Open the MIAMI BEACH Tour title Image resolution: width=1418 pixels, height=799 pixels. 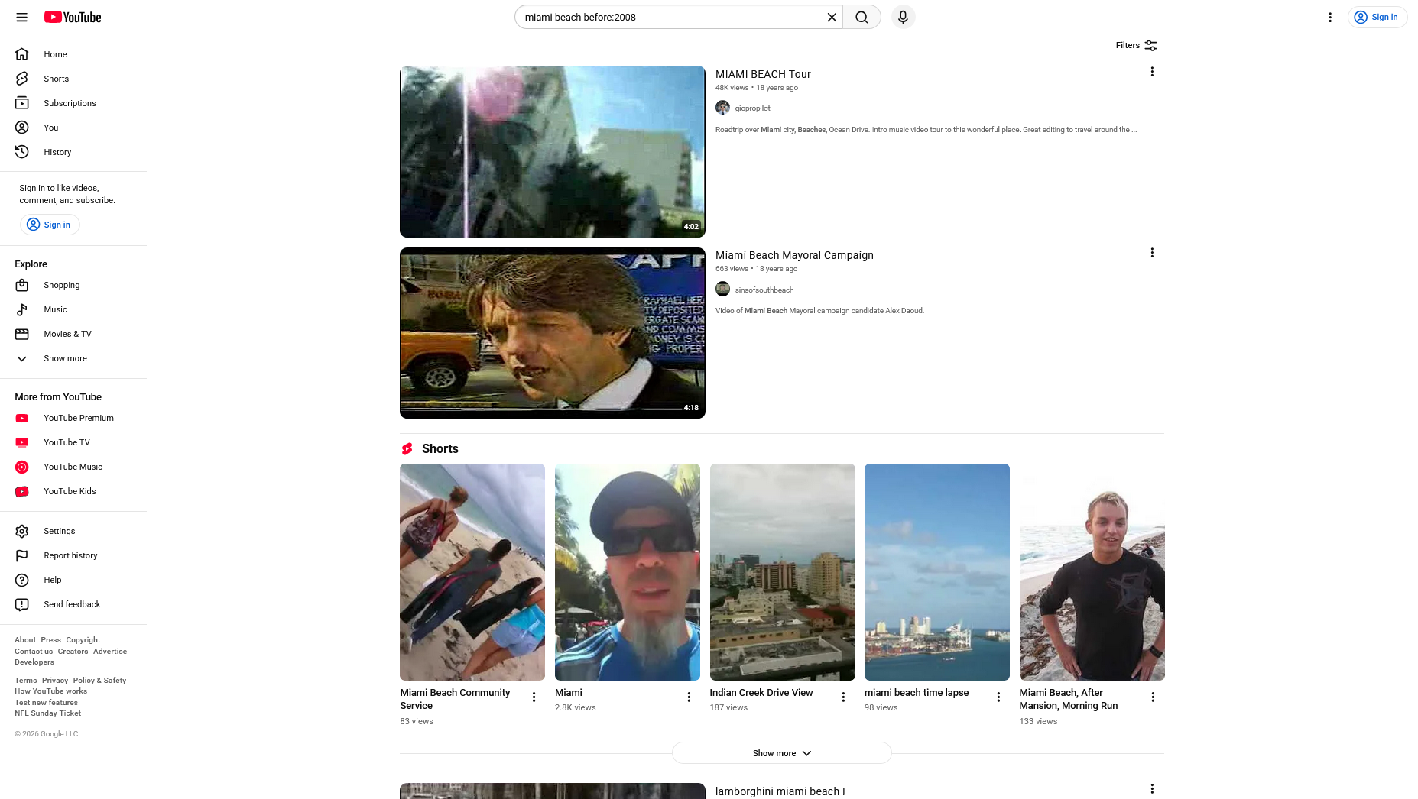(763, 74)
